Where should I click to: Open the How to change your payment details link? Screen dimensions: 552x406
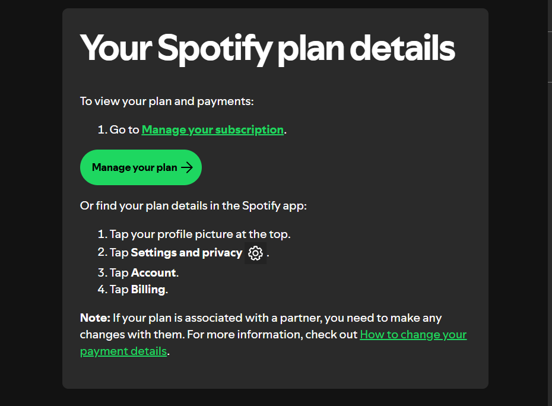(413, 334)
